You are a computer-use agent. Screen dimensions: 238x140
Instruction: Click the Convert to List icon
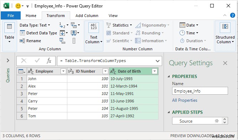coord(74,41)
